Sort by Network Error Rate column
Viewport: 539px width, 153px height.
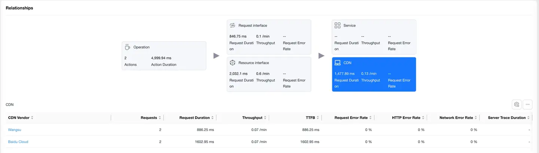point(476,118)
